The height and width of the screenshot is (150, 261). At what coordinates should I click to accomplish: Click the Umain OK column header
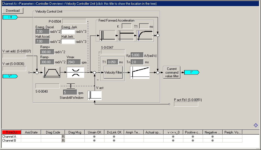(95, 132)
